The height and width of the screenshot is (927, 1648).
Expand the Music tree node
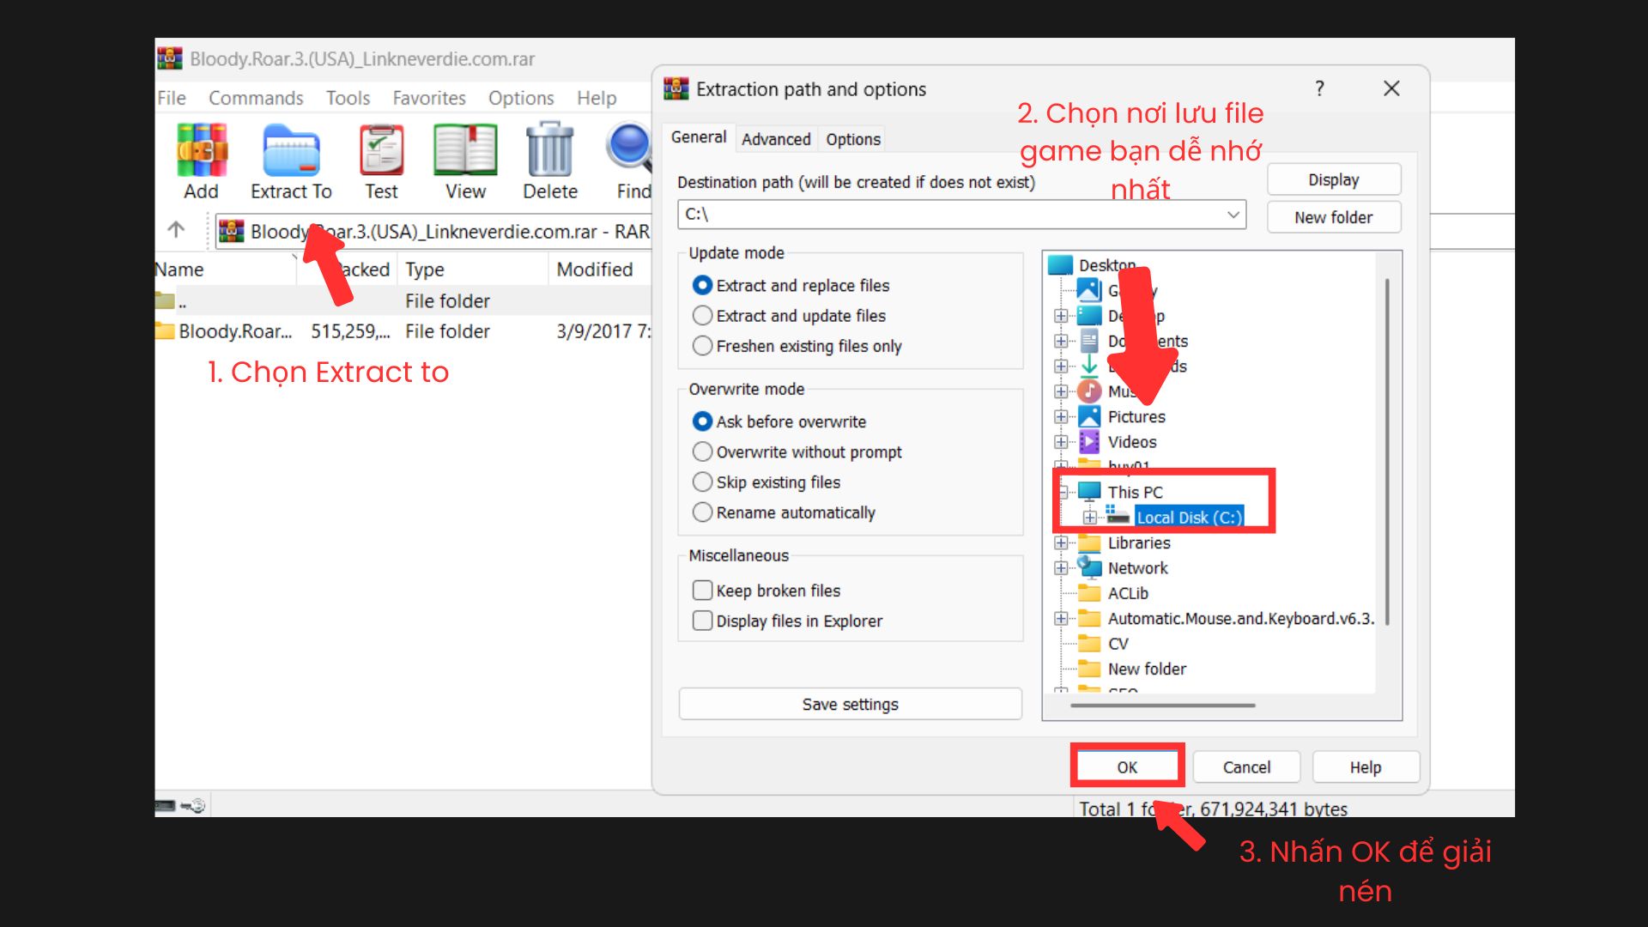1061,391
